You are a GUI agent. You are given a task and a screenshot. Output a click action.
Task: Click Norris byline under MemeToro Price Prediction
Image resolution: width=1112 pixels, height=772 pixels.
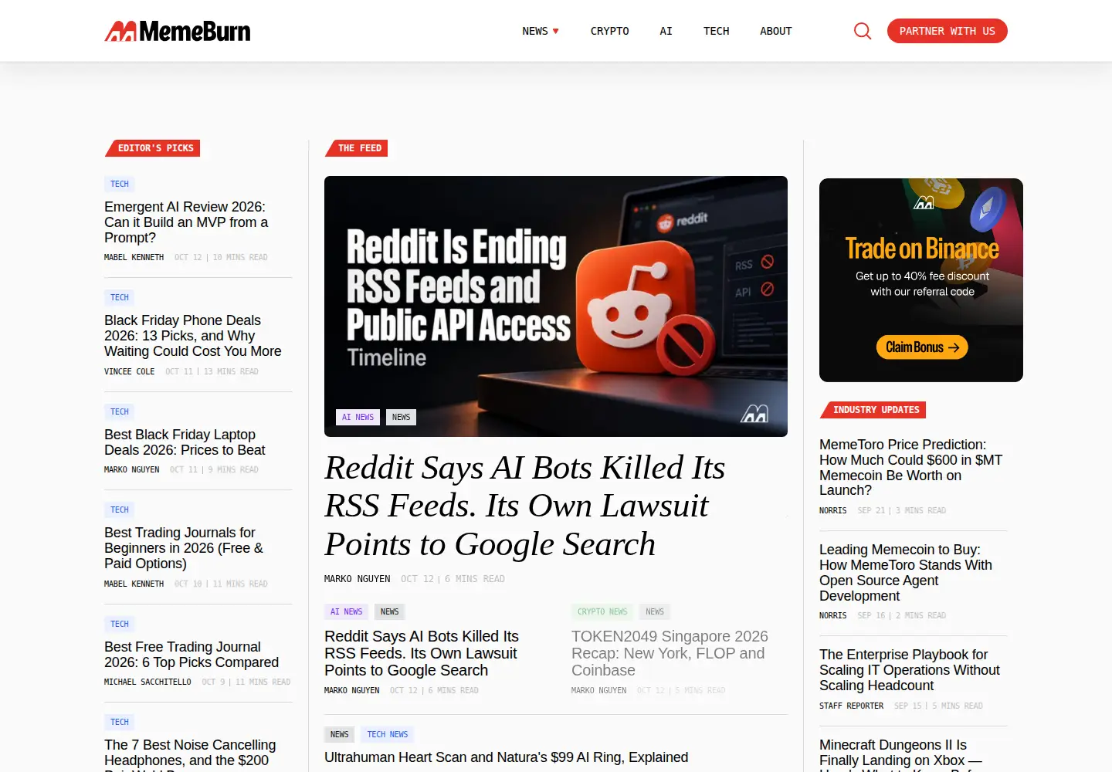coord(833,510)
